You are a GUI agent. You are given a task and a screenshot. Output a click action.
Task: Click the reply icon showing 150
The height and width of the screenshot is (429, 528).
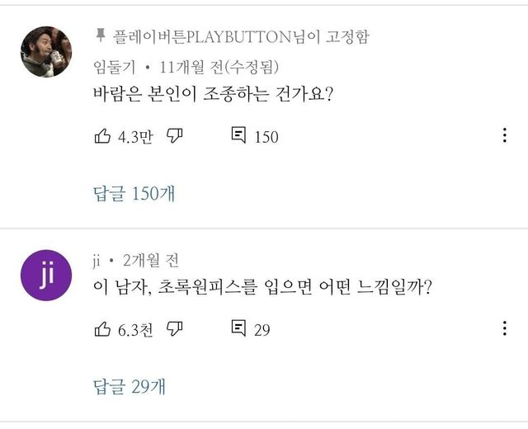pos(238,136)
